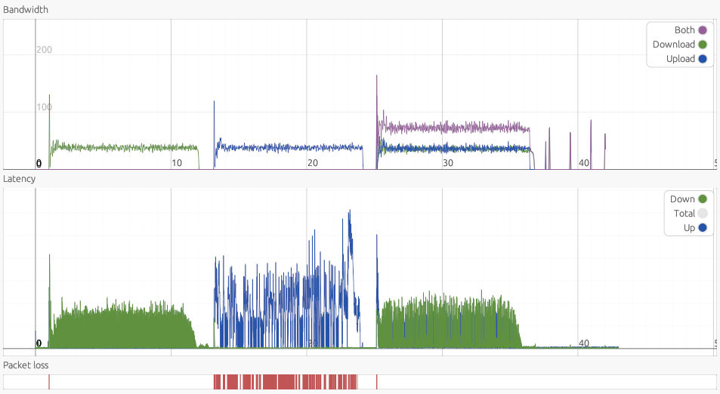The height and width of the screenshot is (394, 720).
Task: Click the Packet loss section title
Action: [26, 365]
